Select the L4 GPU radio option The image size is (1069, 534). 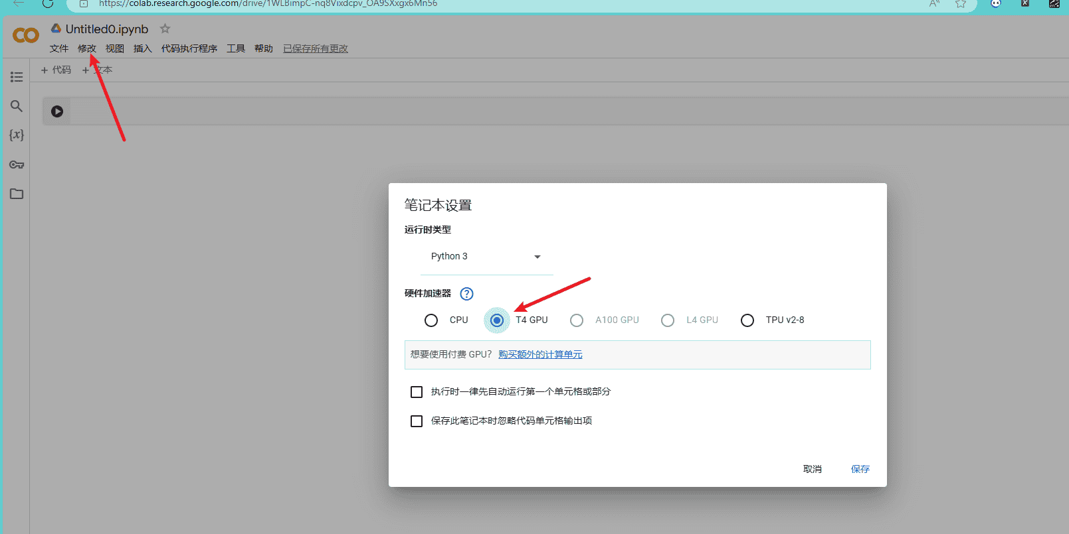(668, 320)
